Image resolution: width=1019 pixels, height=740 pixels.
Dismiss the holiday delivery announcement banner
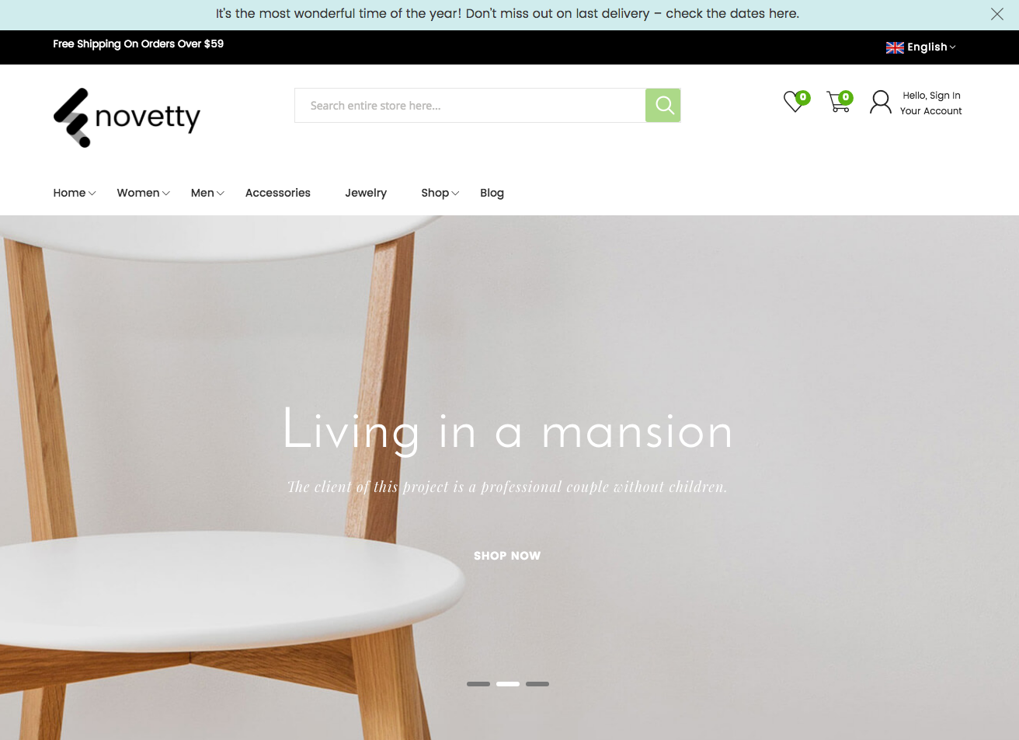point(997,14)
